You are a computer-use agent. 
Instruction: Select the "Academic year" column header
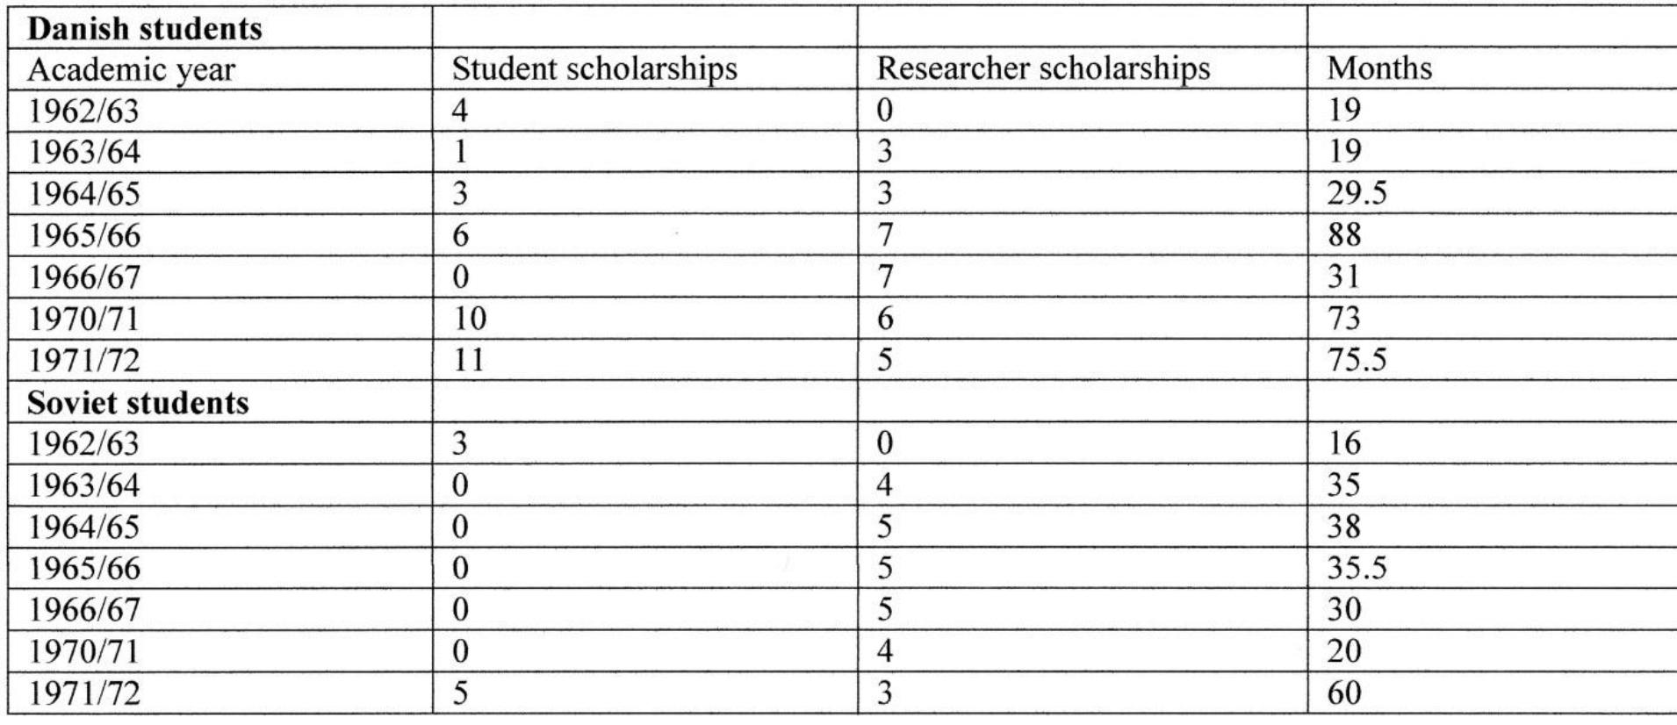click(132, 69)
